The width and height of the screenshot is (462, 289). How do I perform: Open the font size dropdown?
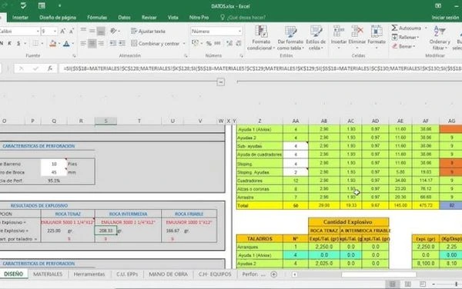tap(55, 32)
